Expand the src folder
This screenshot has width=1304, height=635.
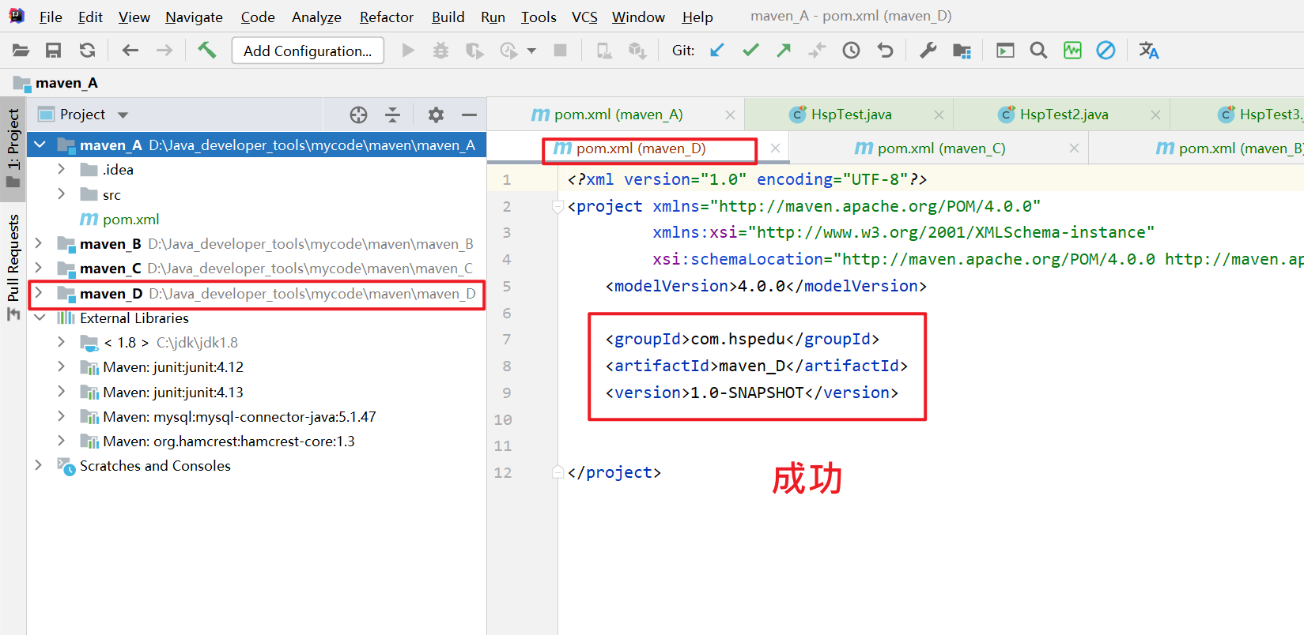point(61,194)
